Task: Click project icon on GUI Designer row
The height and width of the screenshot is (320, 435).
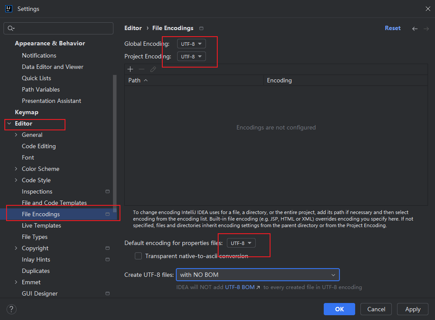Action: (x=107, y=293)
